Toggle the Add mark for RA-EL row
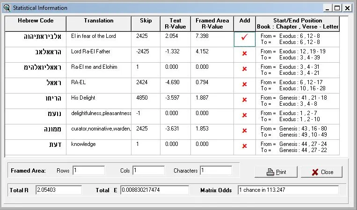Viewport: 357px width, 210px height. [244, 85]
